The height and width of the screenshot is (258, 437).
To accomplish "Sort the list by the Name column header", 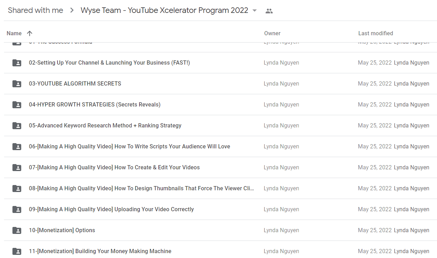I will click(x=14, y=34).
